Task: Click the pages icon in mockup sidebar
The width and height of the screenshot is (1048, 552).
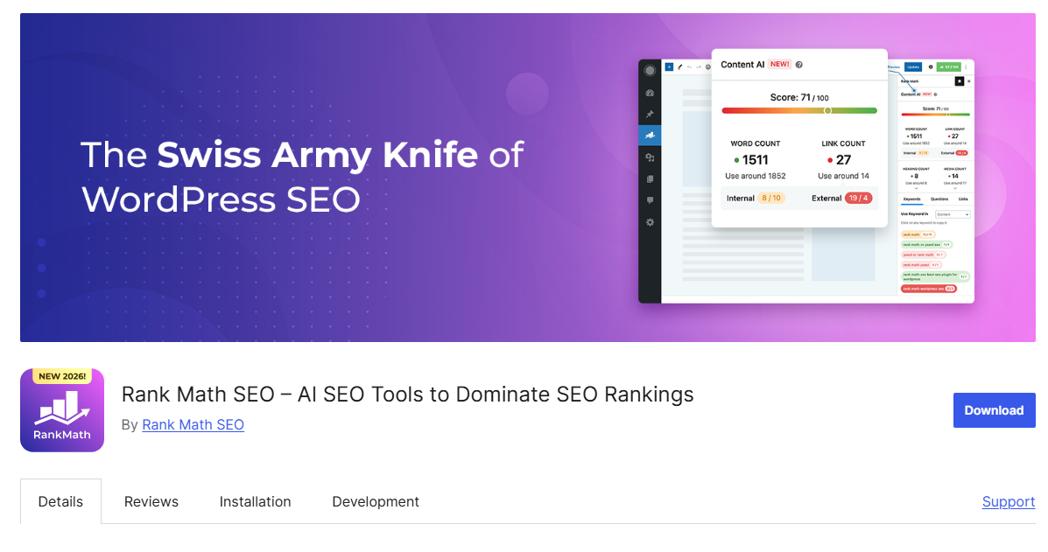Action: coord(650,178)
